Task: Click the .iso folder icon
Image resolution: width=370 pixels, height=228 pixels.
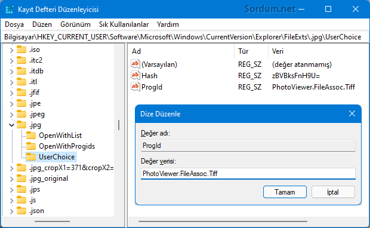Action: pyautogui.click(x=21, y=50)
